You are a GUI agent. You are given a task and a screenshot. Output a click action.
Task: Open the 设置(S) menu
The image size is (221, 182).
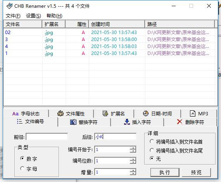pyautogui.click(x=33, y=15)
